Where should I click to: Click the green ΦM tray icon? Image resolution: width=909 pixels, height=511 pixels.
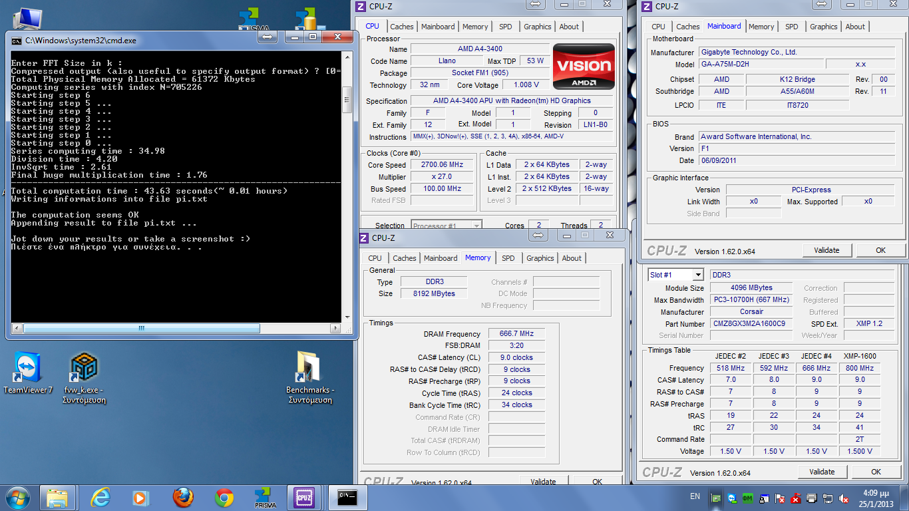point(748,498)
